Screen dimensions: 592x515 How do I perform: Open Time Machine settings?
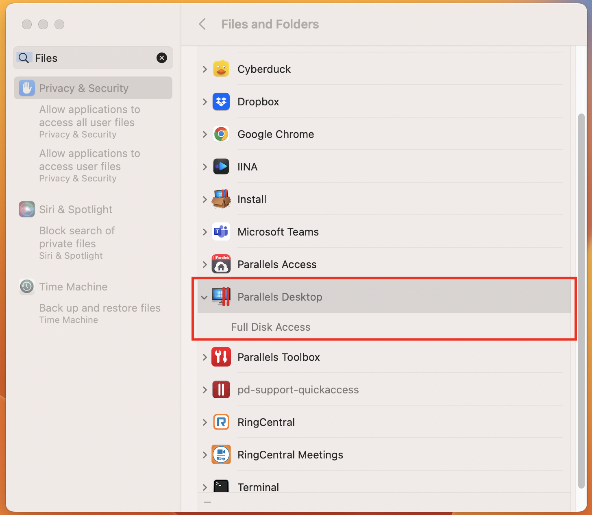(73, 287)
